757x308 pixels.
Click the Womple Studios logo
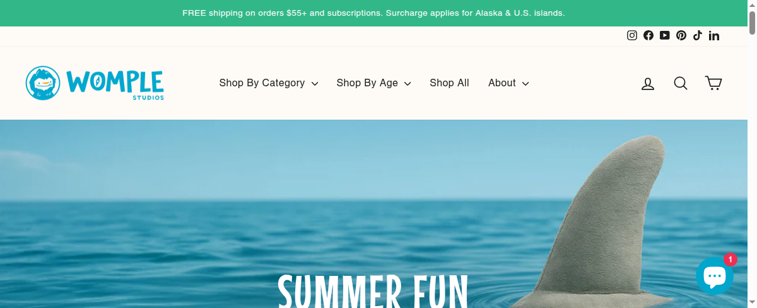(95, 83)
